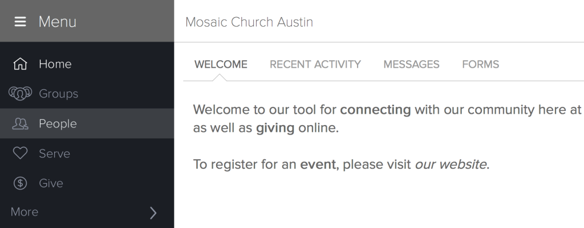The width and height of the screenshot is (584, 228).
Task: Open the More sidebar section
Action: pos(87,213)
